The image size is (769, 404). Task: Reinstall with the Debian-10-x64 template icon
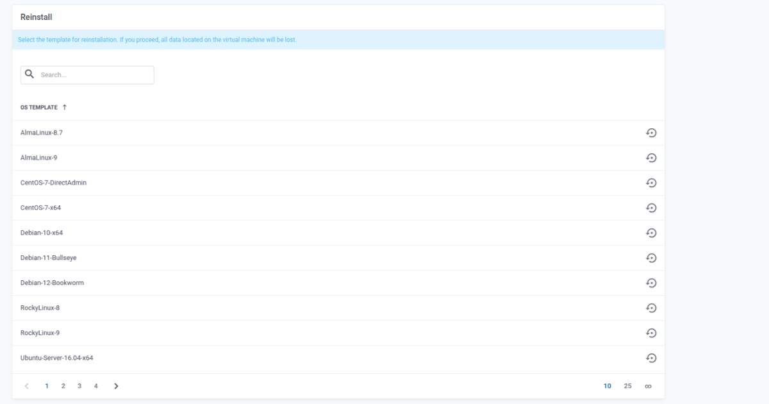650,233
